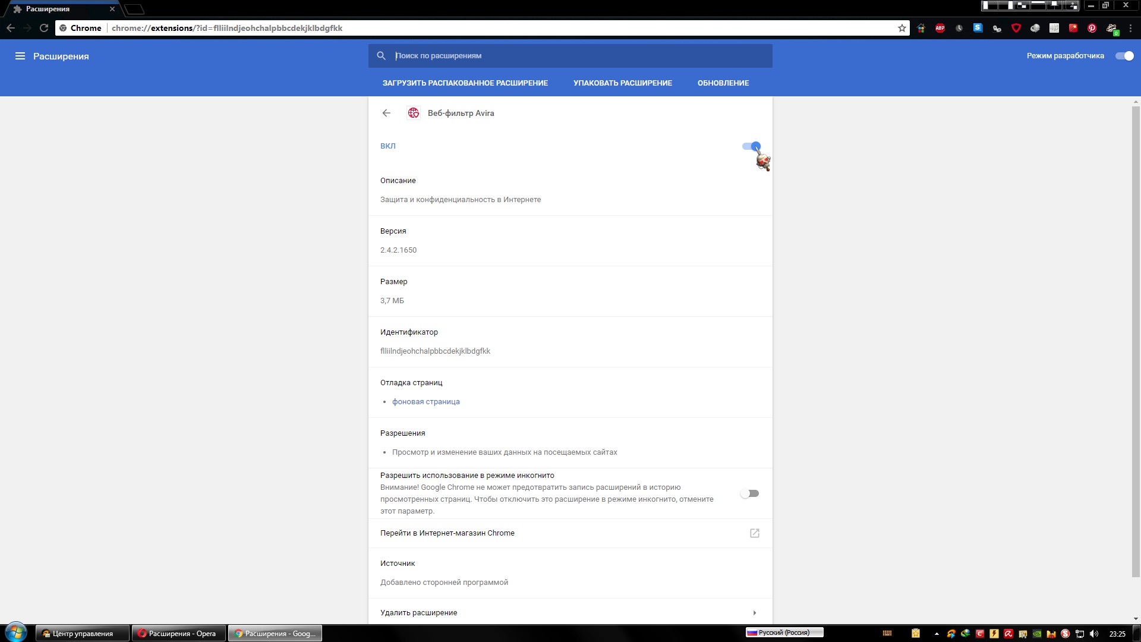Open the on-screen keyboard icon in the taskbar

tap(887, 633)
